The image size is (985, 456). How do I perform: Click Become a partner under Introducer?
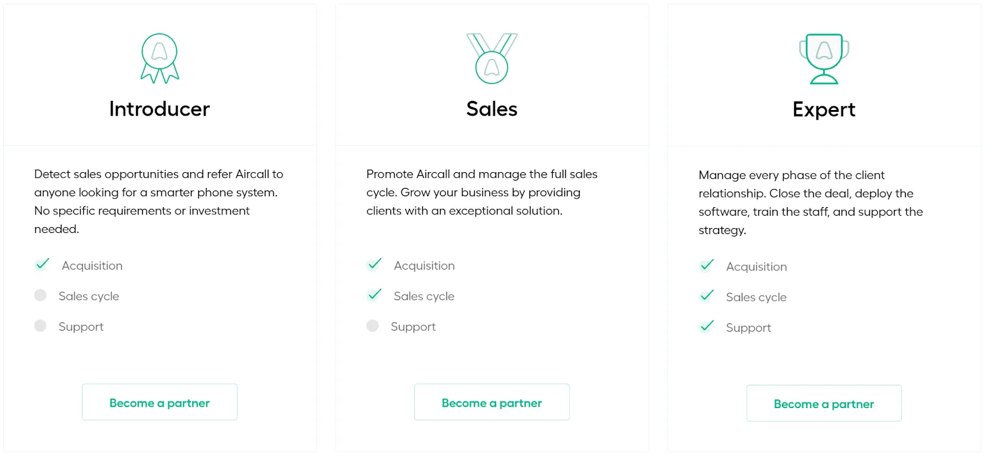(x=159, y=402)
